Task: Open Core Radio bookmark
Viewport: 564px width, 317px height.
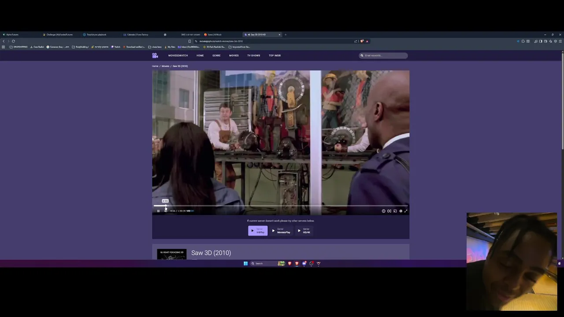Action: click(37, 47)
